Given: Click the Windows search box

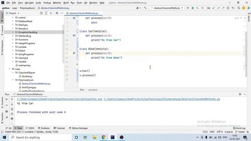Looking at the screenshot, I should tap(41, 137).
